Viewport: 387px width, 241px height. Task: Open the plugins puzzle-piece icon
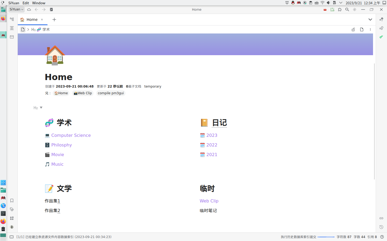pos(340,9)
